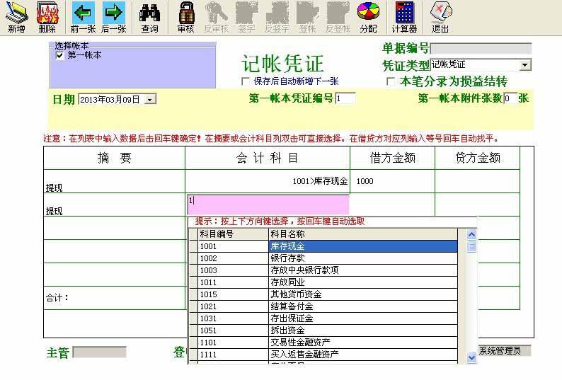Go to next voucher with 后一张
562x380 pixels.
113,17
